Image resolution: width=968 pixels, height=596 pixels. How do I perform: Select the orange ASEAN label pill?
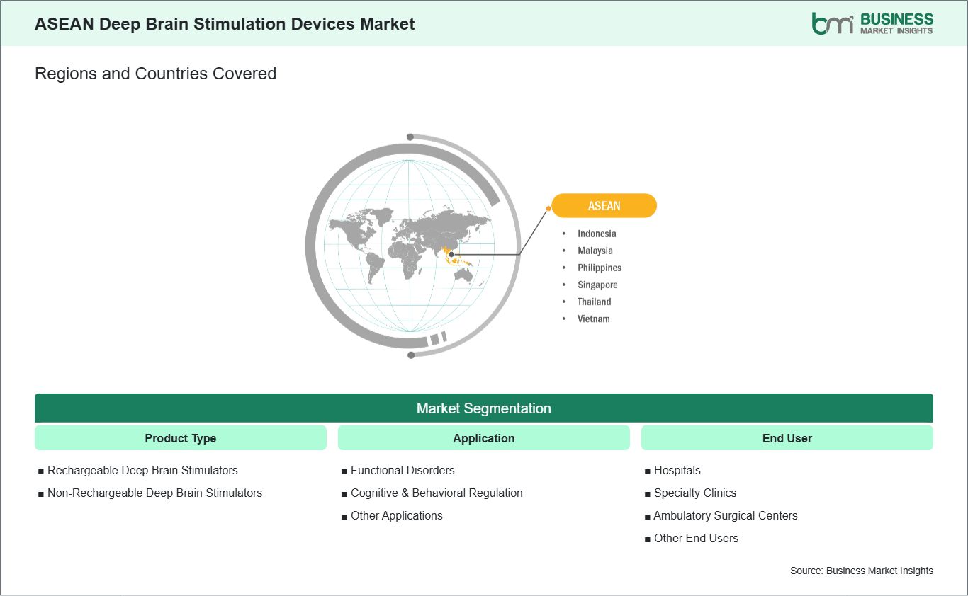coord(604,206)
